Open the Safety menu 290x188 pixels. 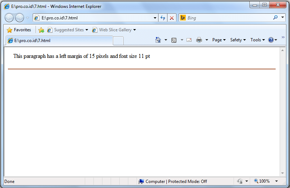click(x=238, y=40)
